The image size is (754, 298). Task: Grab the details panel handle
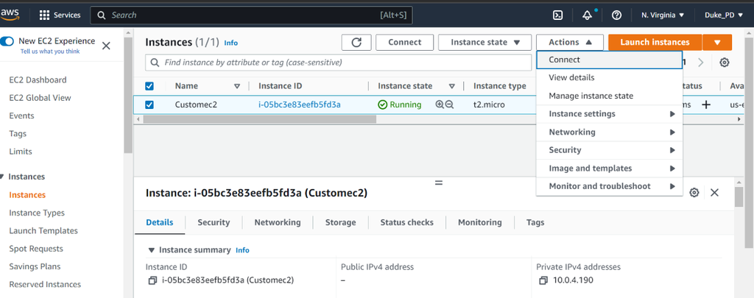tap(439, 182)
